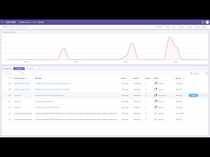Sort by the Exception Type column
The width and height of the screenshot is (210, 157).
tap(19, 78)
